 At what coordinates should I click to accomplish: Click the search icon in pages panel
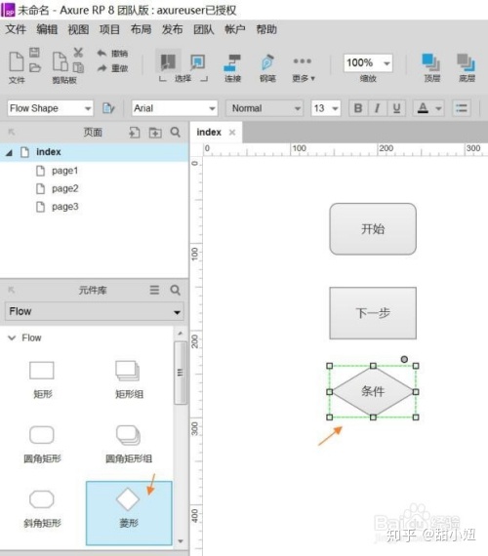176,133
